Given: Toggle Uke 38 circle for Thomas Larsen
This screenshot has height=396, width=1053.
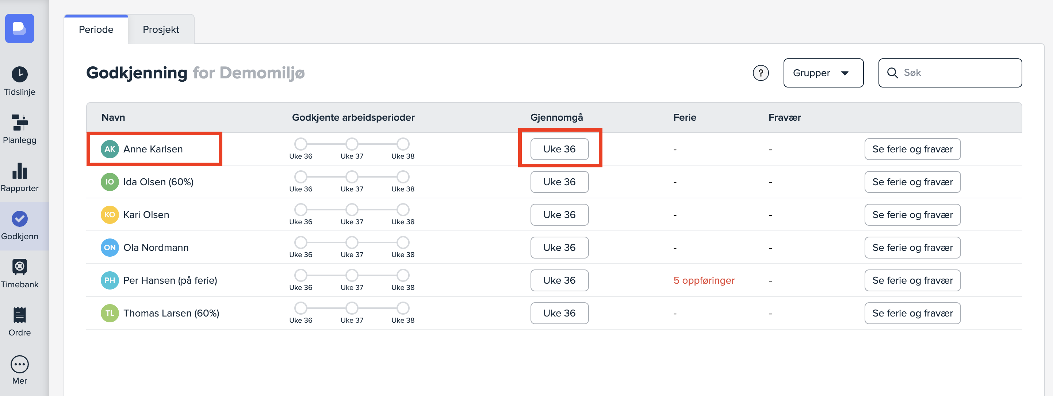Looking at the screenshot, I should pyautogui.click(x=403, y=308).
